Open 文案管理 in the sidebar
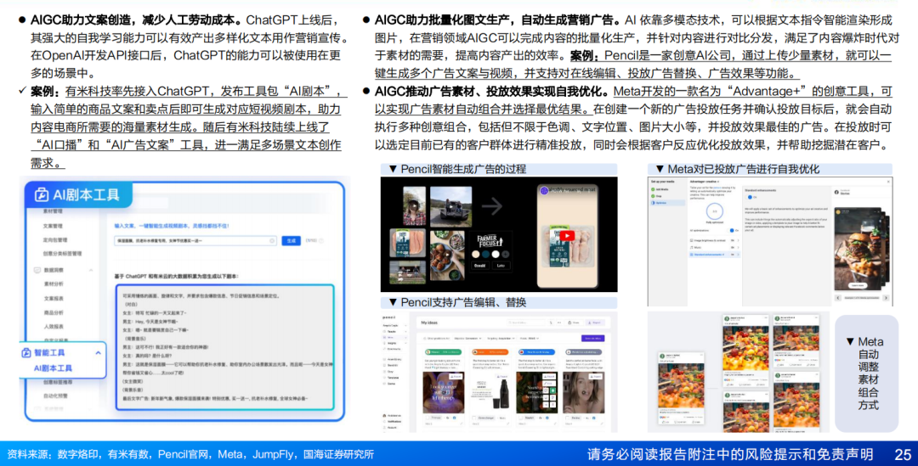918x466 pixels. click(x=54, y=226)
